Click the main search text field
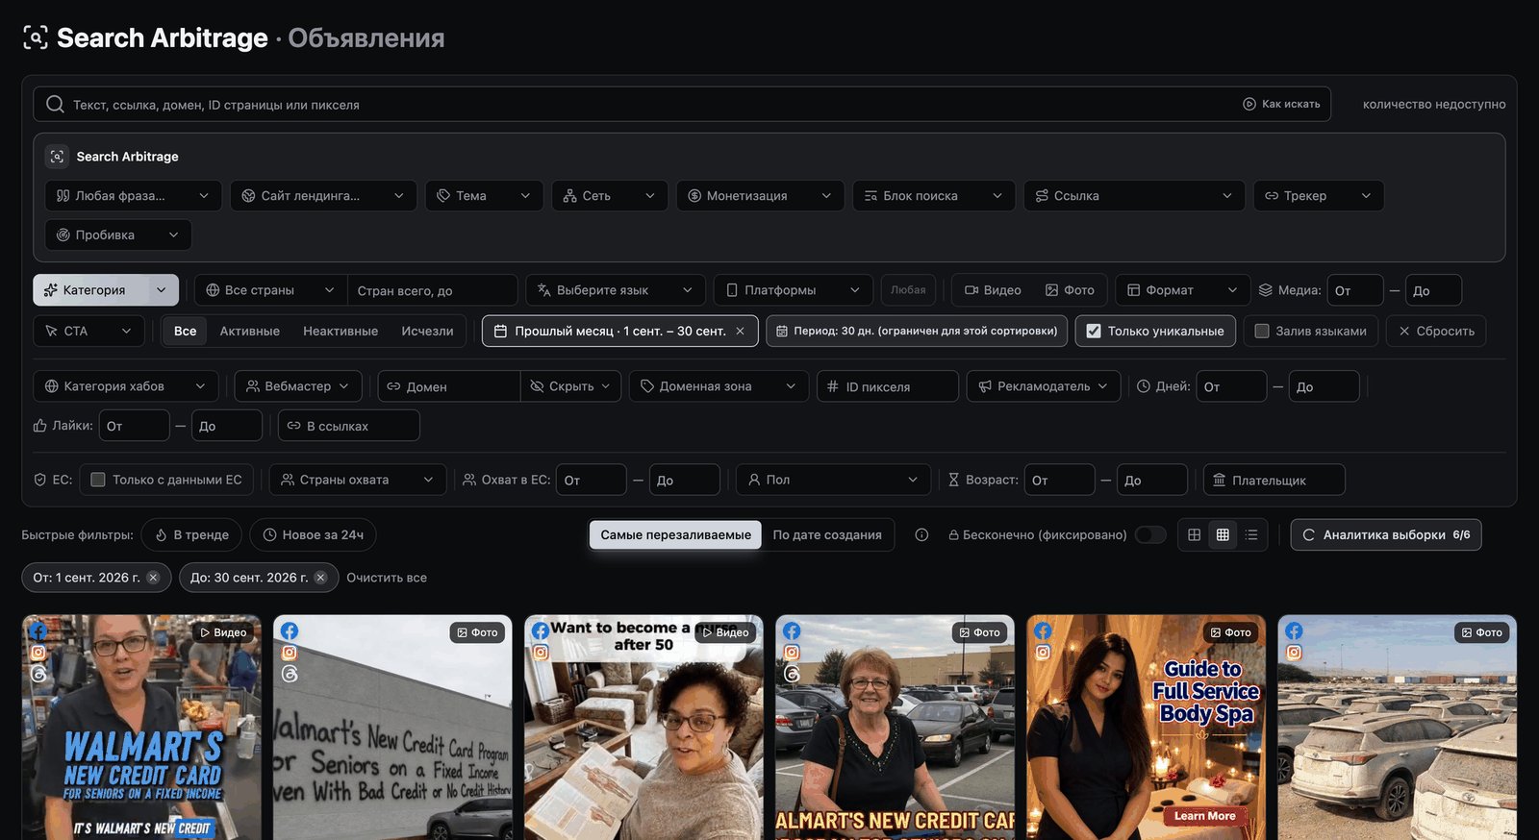Viewport: 1539px width, 840px height. tap(682, 105)
